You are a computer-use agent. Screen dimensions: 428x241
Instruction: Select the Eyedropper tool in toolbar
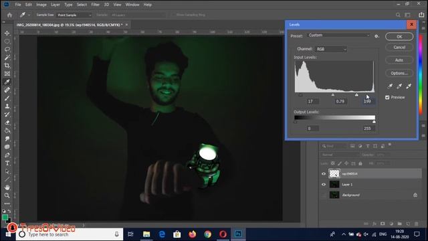pos(7,82)
